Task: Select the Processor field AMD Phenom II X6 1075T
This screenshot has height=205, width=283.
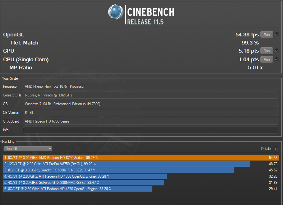Action: [151, 86]
